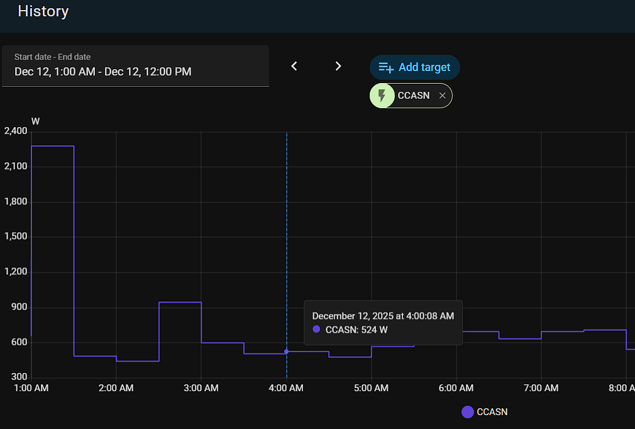The width and height of the screenshot is (635, 429).
Task: Go to the previous date range
Action: coord(294,66)
